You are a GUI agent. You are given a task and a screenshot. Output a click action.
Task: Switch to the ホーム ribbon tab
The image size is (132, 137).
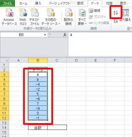pyautogui.click(x=23, y=3)
